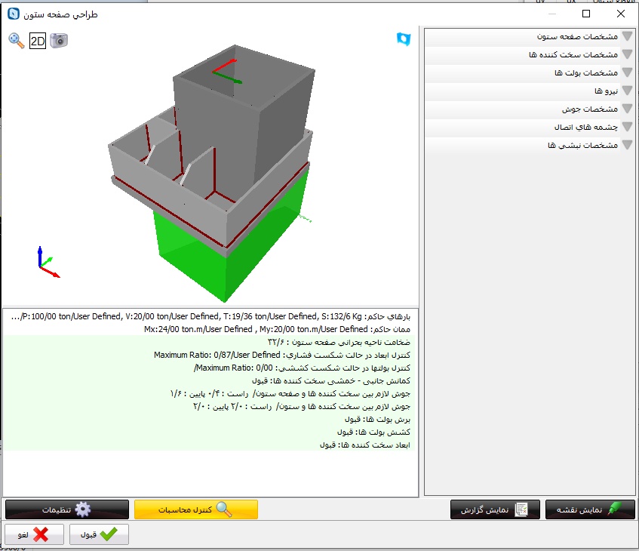The height and width of the screenshot is (551, 639).
Task: Expand the مشخصات بولت ها section
Action: 530,73
